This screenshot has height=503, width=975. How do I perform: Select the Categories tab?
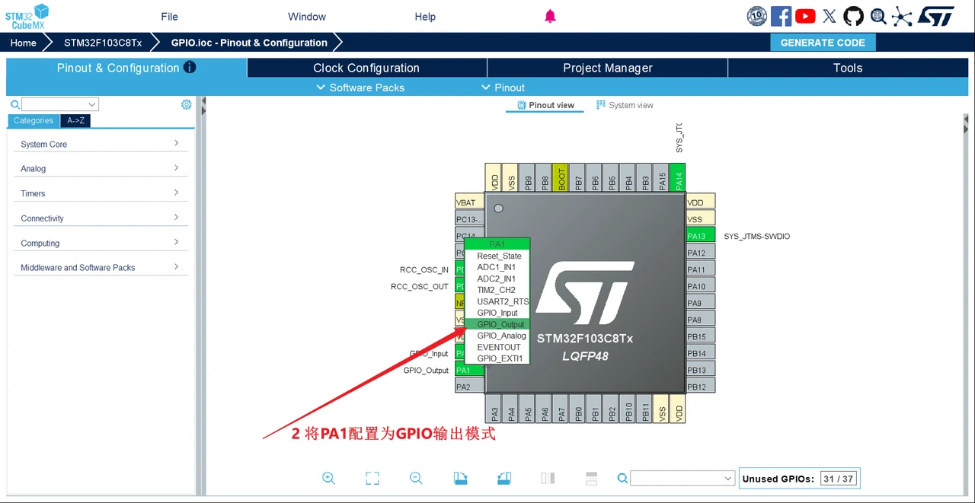click(x=34, y=120)
